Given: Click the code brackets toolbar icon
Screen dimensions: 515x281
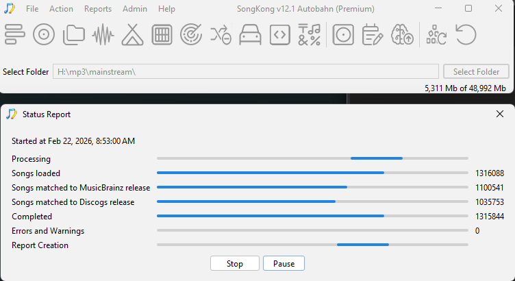Looking at the screenshot, I should pyautogui.click(x=279, y=34).
